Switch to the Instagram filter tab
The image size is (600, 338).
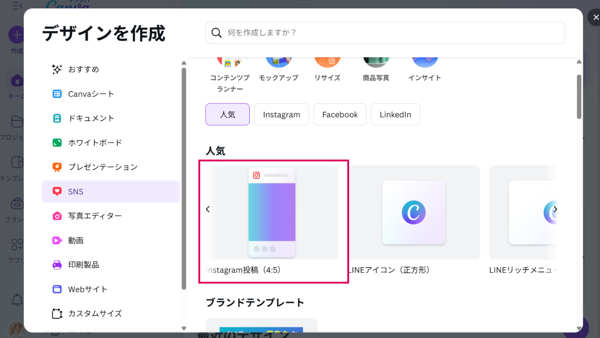coord(281,115)
